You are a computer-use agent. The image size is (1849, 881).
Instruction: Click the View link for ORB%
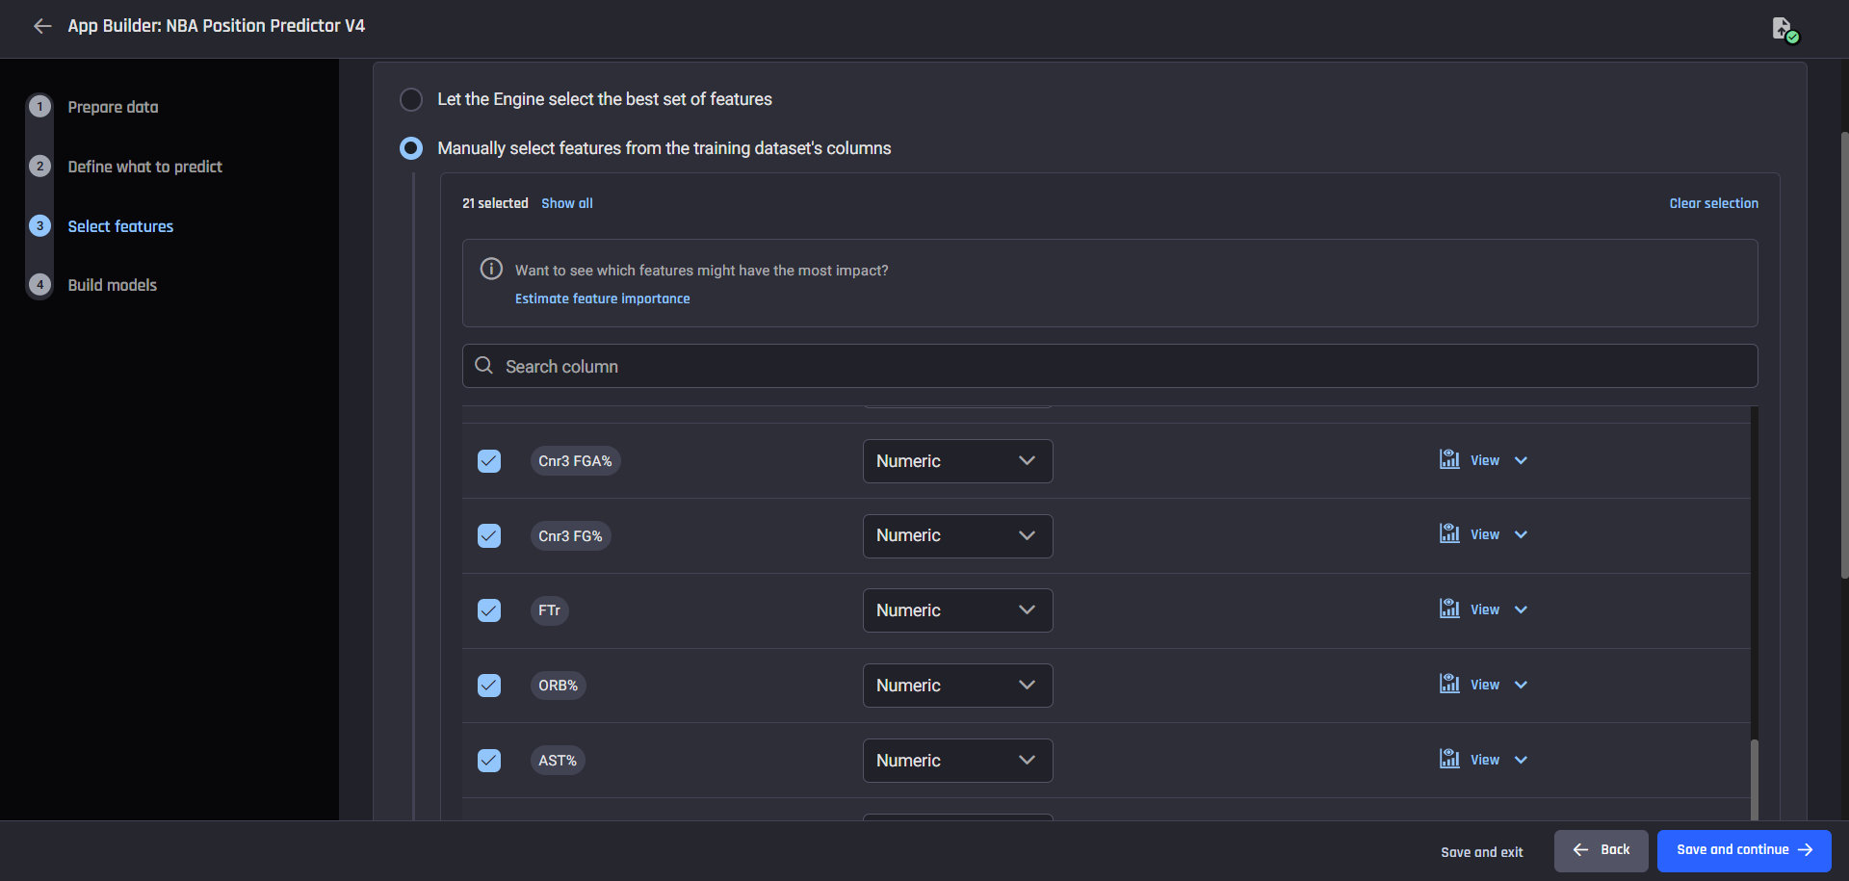coord(1484,685)
